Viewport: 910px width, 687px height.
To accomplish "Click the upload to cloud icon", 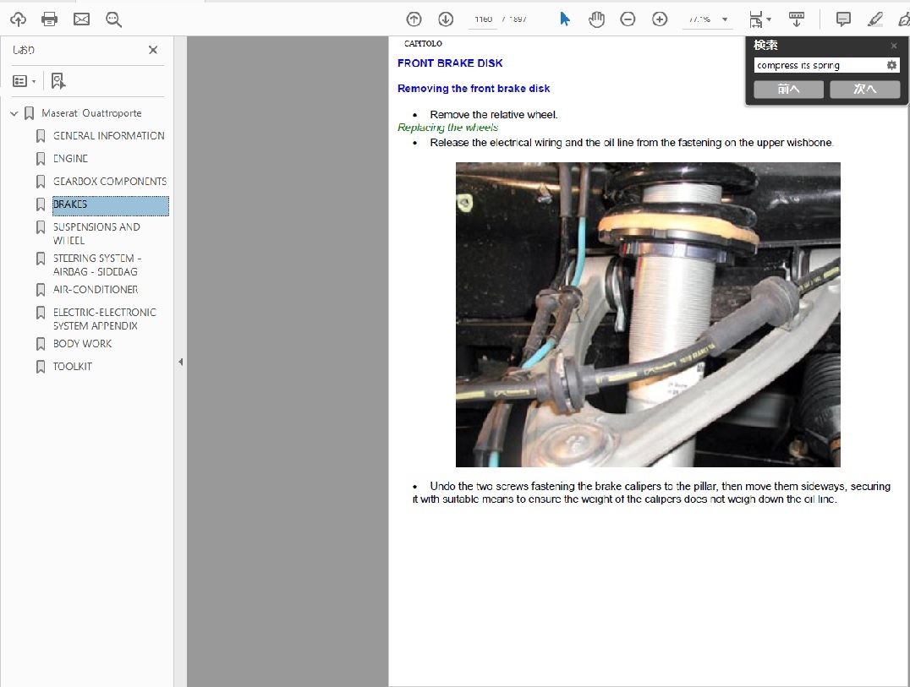I will point(18,19).
